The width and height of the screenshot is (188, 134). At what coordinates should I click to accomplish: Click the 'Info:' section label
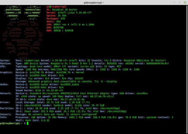(3, 117)
